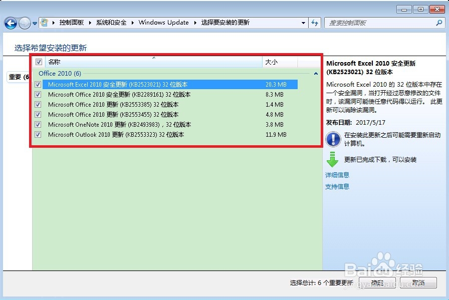Open the 详细信息 link

point(337,175)
